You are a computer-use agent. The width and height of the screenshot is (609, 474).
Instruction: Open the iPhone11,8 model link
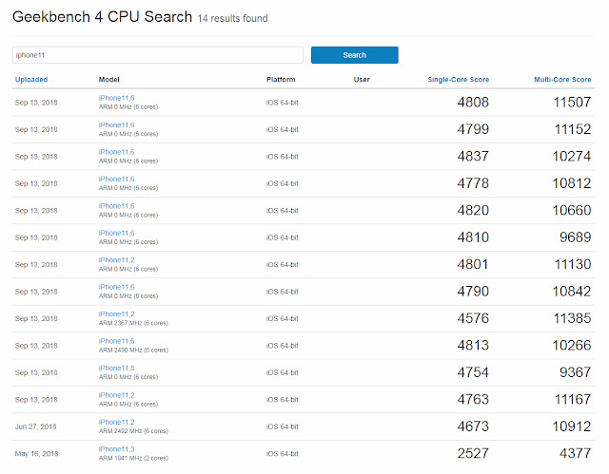coord(116,369)
